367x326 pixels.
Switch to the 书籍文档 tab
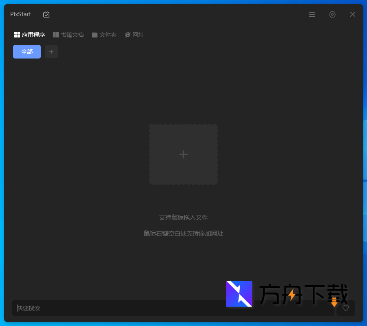click(x=73, y=34)
